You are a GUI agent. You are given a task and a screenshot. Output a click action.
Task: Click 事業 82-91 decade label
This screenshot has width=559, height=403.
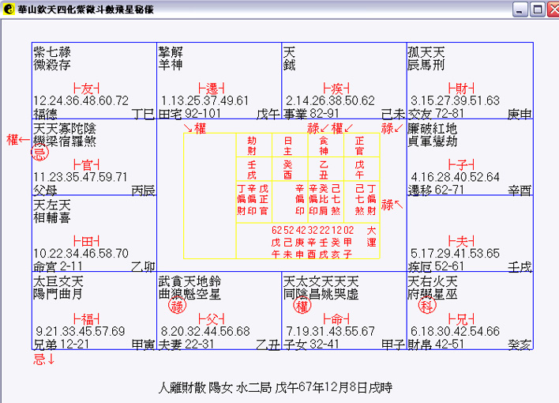[x=311, y=114]
